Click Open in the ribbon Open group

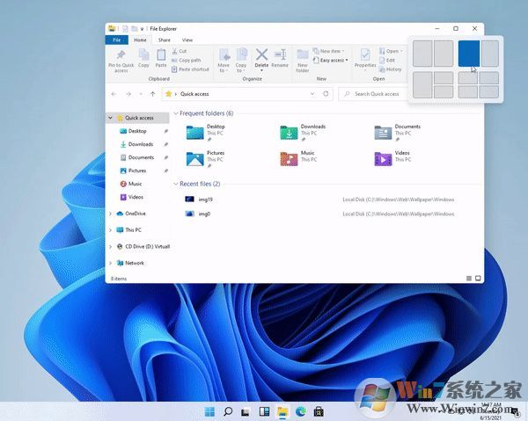[391, 51]
